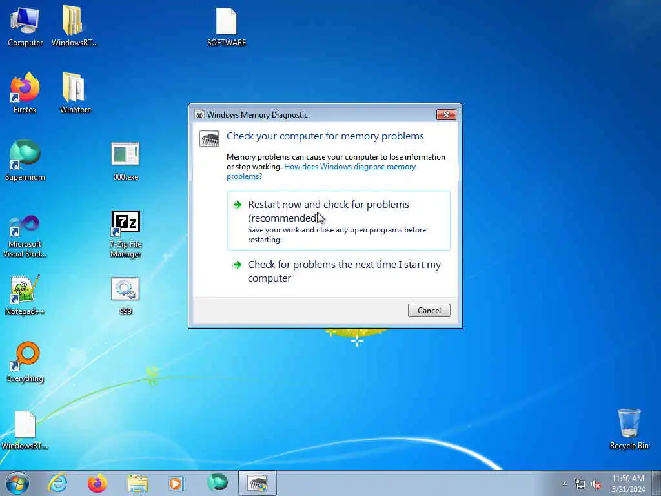This screenshot has width=661, height=496.
Task: Open the network status tray icon
Action: (x=580, y=484)
